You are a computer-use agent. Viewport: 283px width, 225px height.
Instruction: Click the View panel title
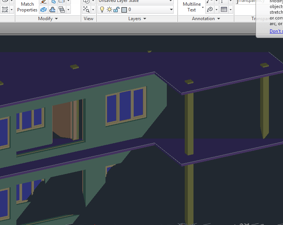point(88,19)
